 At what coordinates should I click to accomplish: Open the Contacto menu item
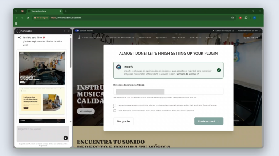pyautogui.click(x=195, y=38)
